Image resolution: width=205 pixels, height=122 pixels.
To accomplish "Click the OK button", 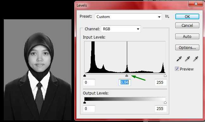I will tap(187, 16).
